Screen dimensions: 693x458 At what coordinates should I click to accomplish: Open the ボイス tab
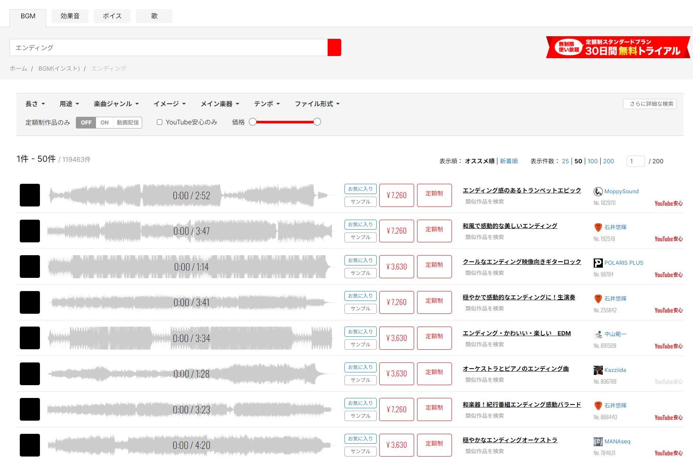coord(112,16)
